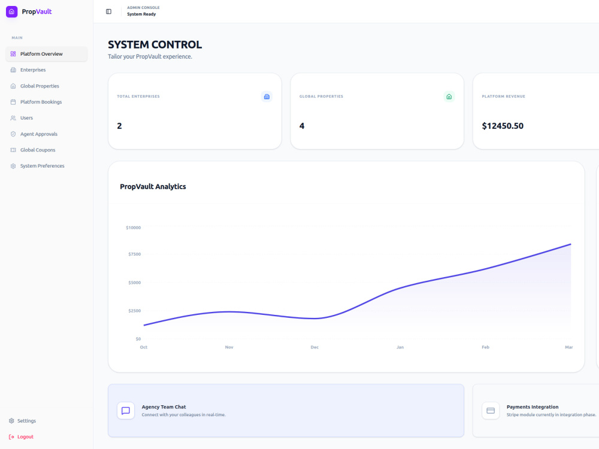Click 'Connect with your colleagues in real-time.' text
The image size is (599, 449).
coord(184,415)
